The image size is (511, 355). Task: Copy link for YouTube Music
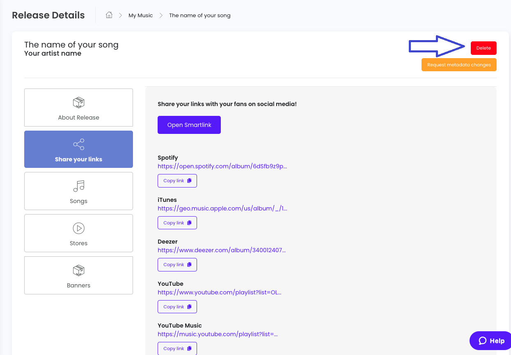(x=177, y=348)
